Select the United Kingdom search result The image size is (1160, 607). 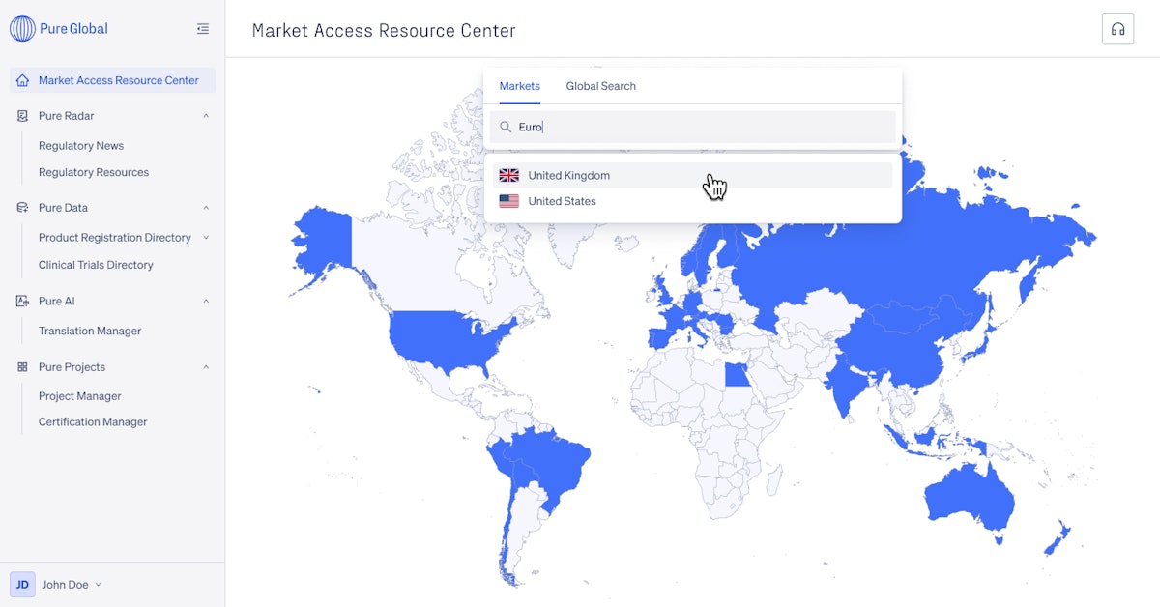[568, 175]
